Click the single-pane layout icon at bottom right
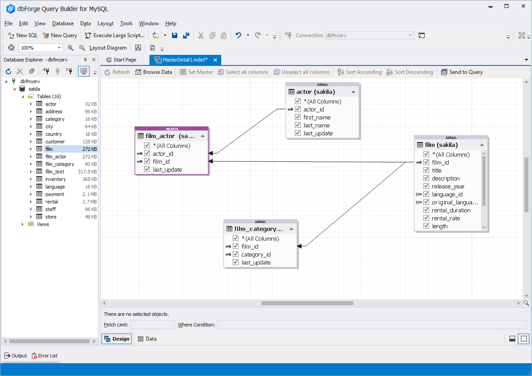This screenshot has width=532, height=376. 524,339
